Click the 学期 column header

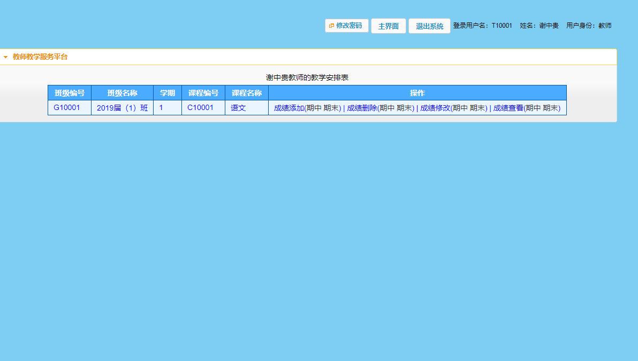pyautogui.click(x=167, y=92)
